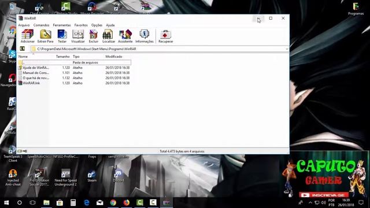
Task: Maximize the WinRAR window
Action: tap(271, 18)
